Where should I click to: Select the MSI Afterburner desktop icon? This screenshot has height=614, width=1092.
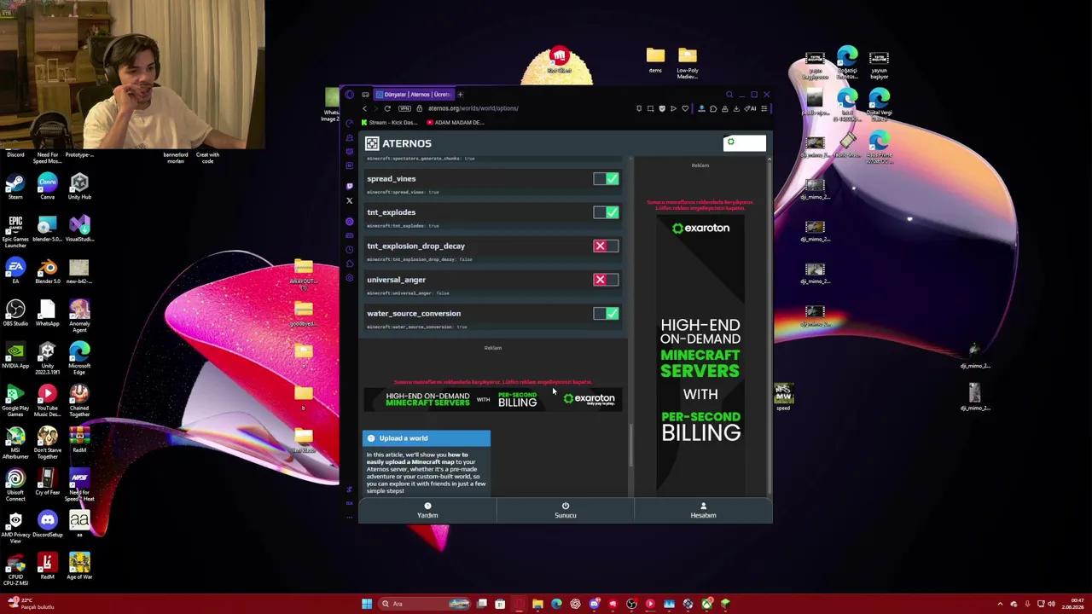click(x=15, y=443)
